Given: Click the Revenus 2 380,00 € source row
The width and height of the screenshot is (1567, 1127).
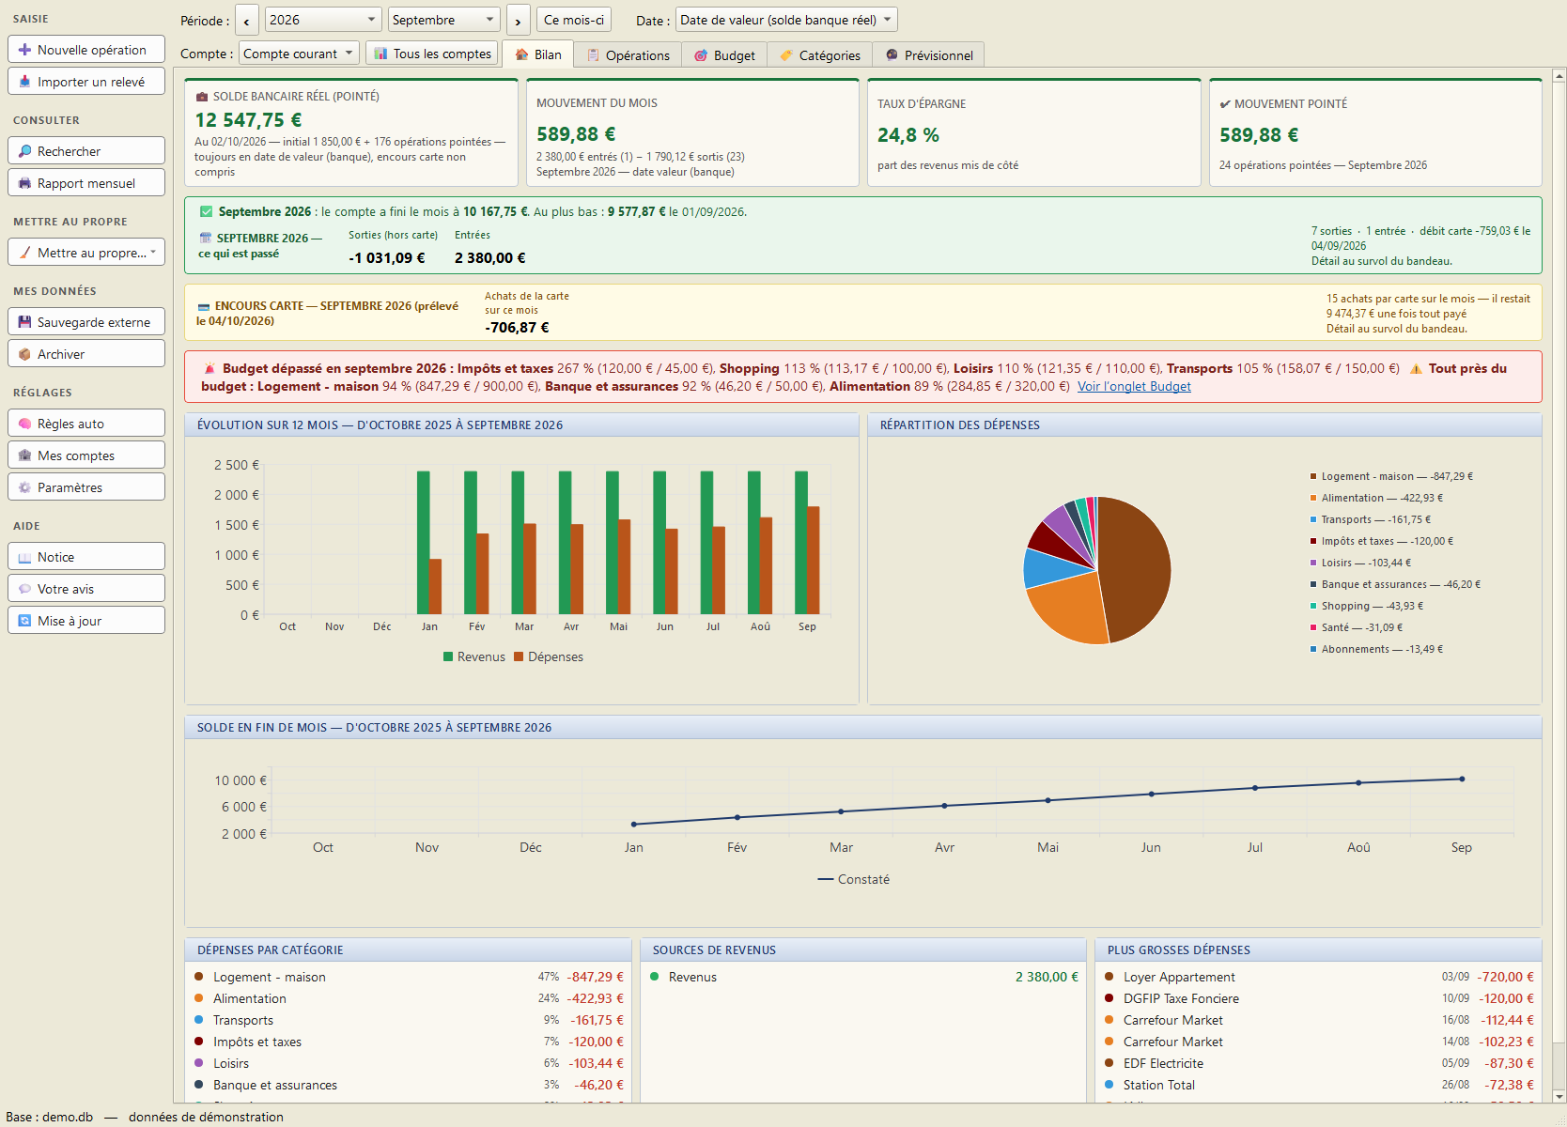Looking at the screenshot, I should 863,977.
